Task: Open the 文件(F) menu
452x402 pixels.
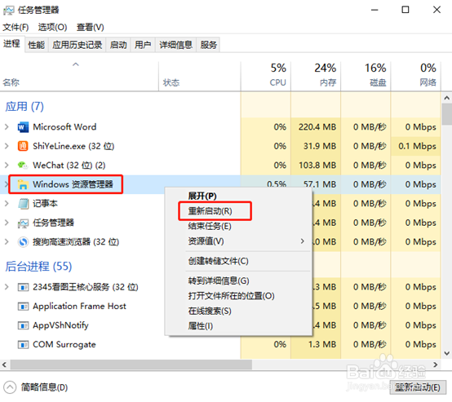Action: pyautogui.click(x=16, y=27)
